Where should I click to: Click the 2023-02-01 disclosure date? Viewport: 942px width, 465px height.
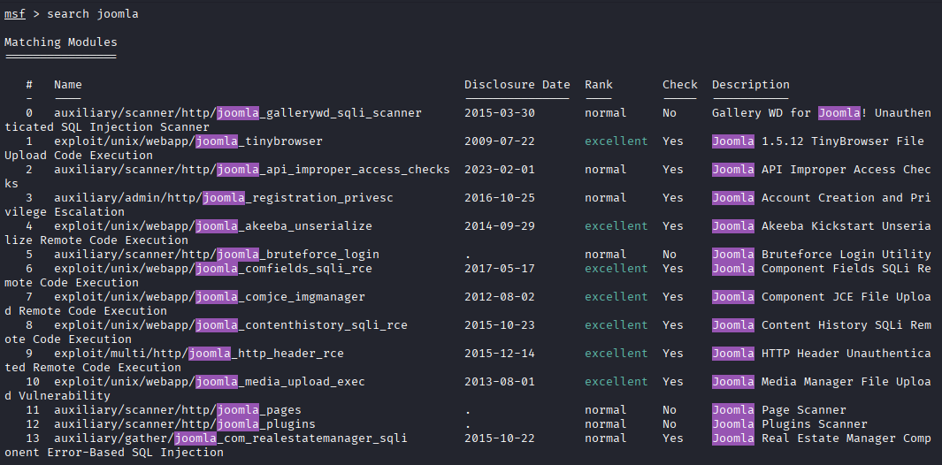pyautogui.click(x=500, y=170)
